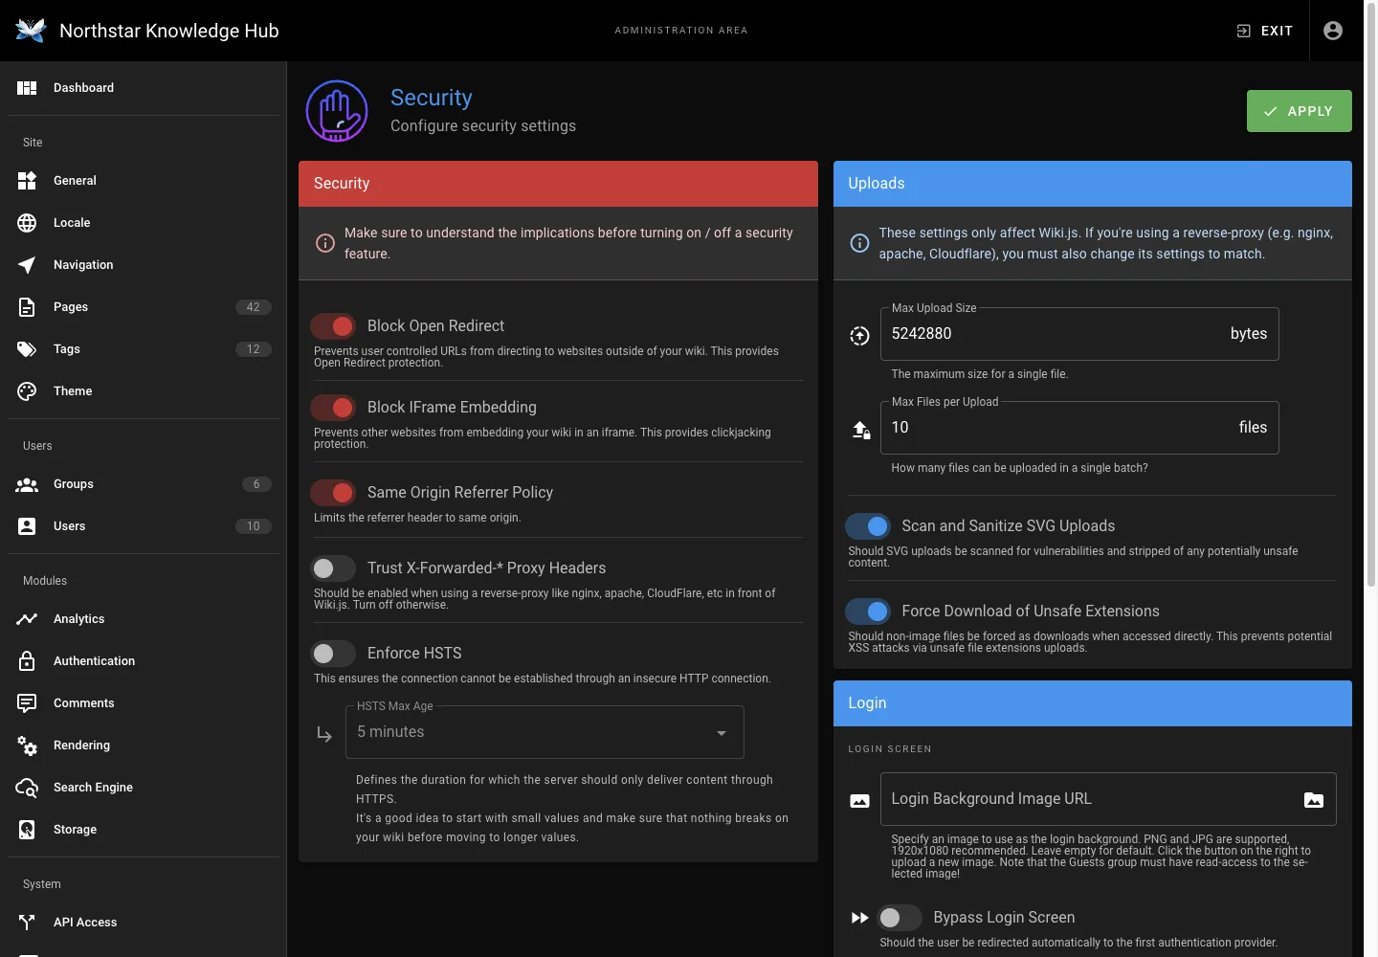Open the Groups sidebar link
This screenshot has width=1378, height=957.
[144, 484]
